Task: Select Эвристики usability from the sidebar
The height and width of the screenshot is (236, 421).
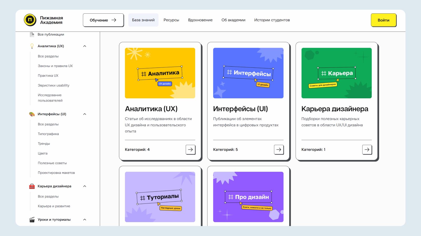Action: [x=54, y=85]
